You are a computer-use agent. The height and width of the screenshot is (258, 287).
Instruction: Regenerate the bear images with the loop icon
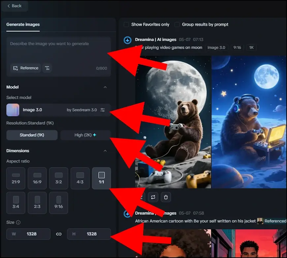(x=153, y=197)
